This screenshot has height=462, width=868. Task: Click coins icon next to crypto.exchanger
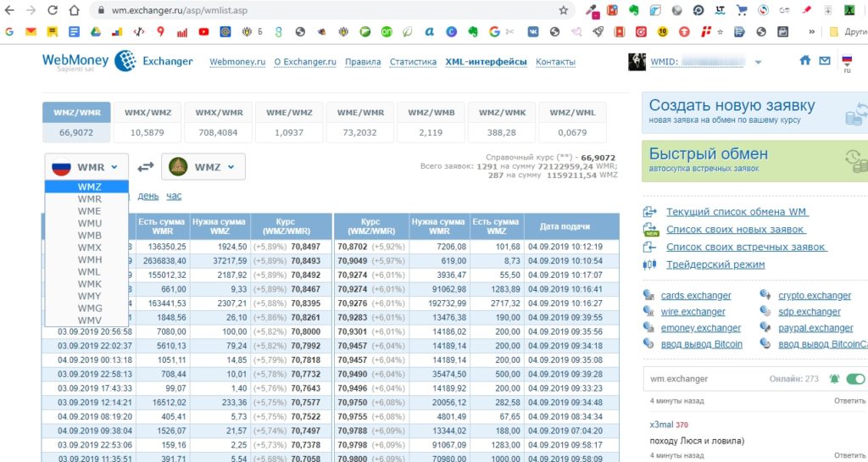click(765, 295)
